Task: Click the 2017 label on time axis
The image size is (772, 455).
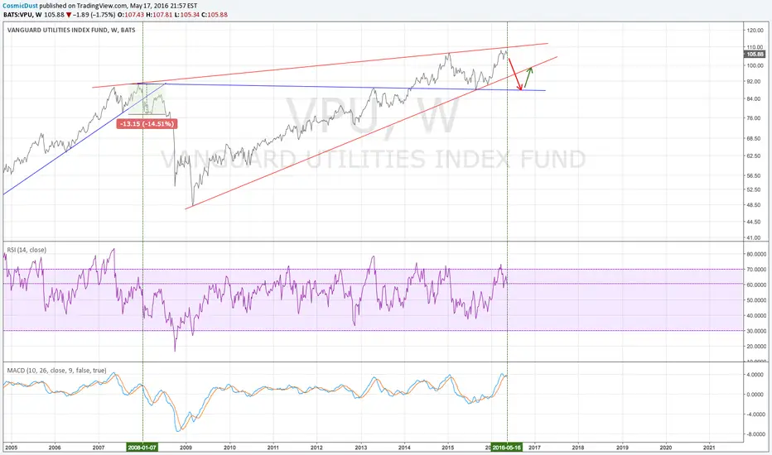Action: pos(535,448)
